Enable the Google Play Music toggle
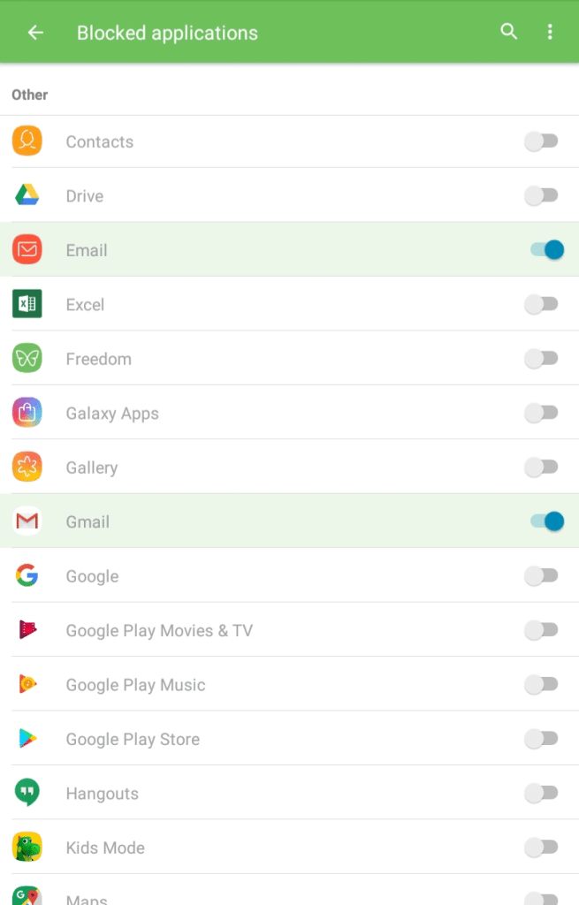579x905 pixels. click(x=542, y=684)
